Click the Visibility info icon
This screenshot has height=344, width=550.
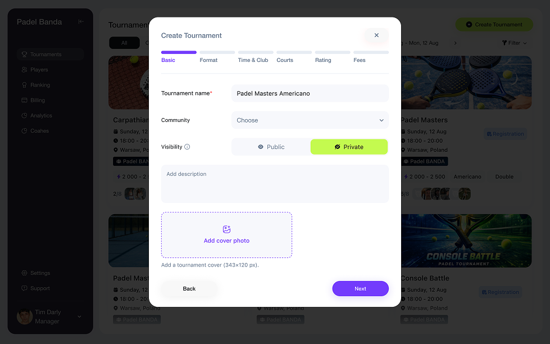187,147
